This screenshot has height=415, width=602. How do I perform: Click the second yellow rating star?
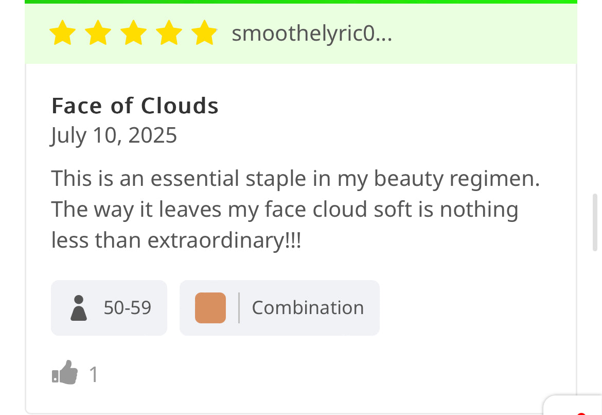[x=98, y=33]
